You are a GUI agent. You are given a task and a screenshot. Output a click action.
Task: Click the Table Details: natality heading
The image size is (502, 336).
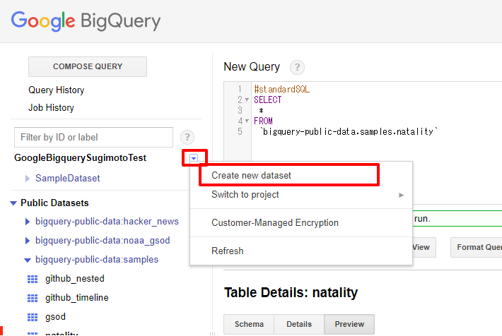[x=291, y=292]
